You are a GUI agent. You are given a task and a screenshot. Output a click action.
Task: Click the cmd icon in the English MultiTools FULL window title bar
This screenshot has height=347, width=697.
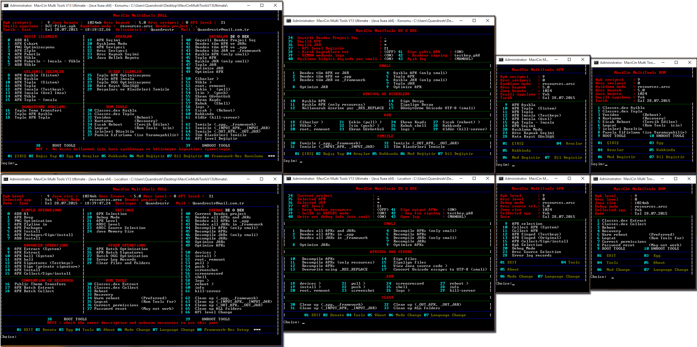tap(6, 179)
